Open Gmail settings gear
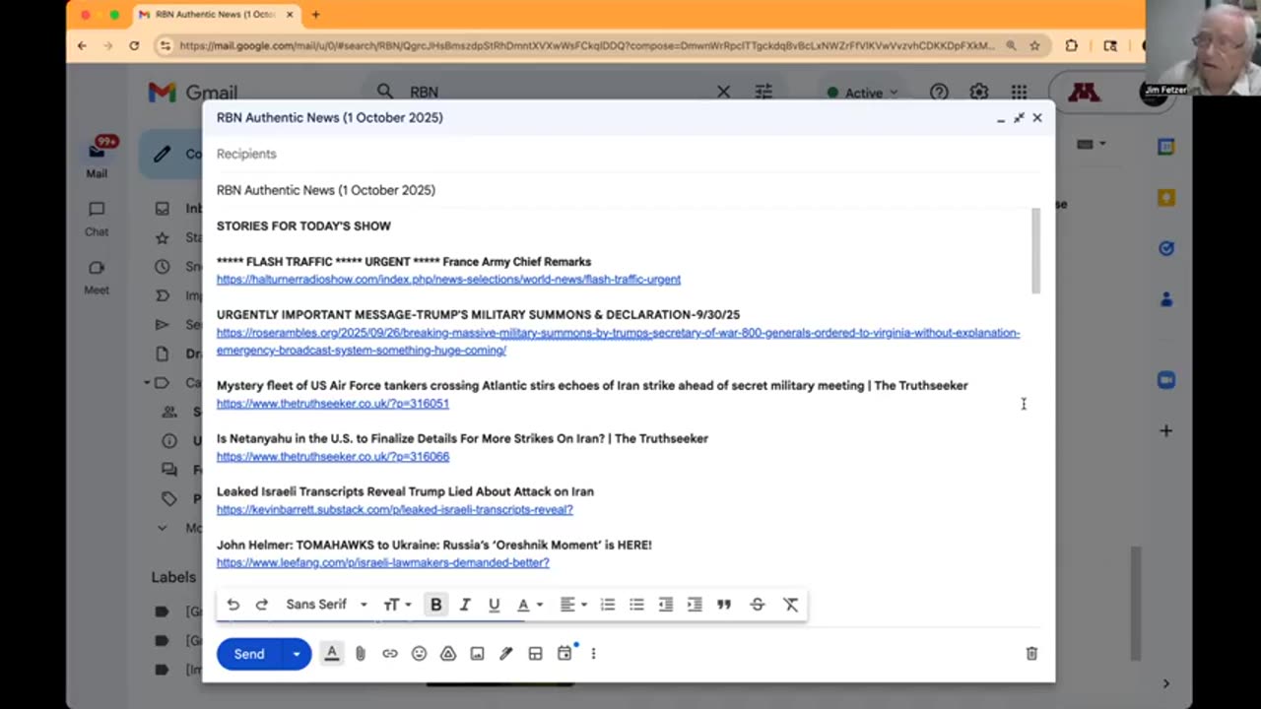This screenshot has height=709, width=1261. click(978, 92)
